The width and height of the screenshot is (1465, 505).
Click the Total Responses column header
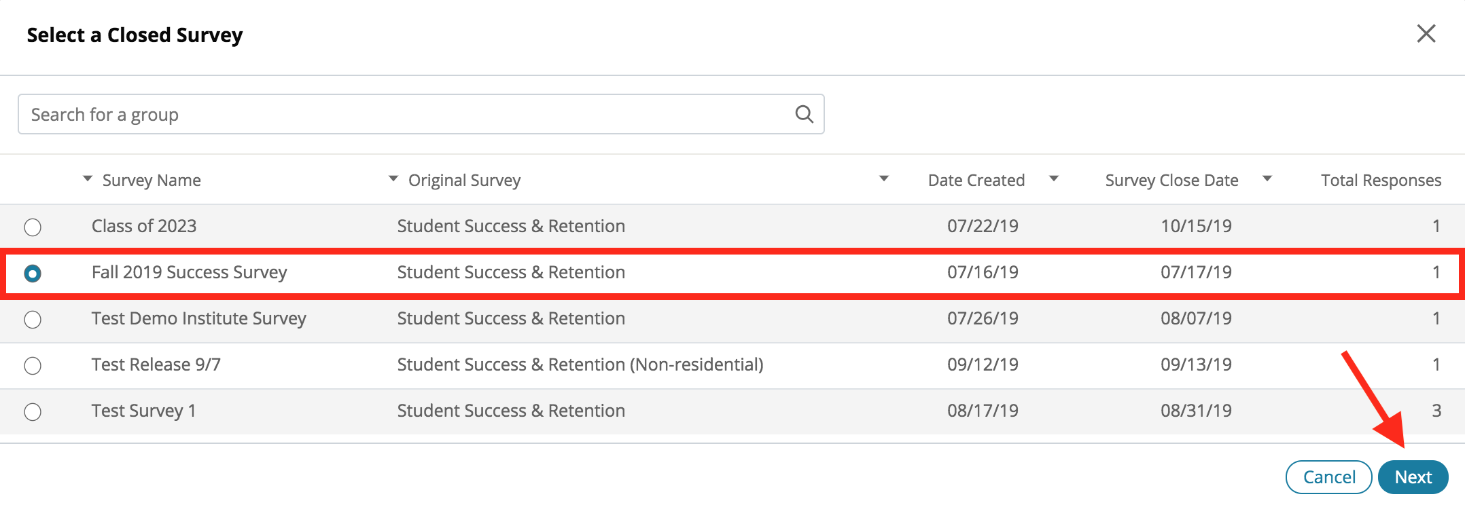pyautogui.click(x=1381, y=179)
